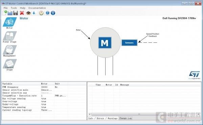Click the blue info about icon
The height and width of the screenshot is (125, 203).
click(x=53, y=13)
